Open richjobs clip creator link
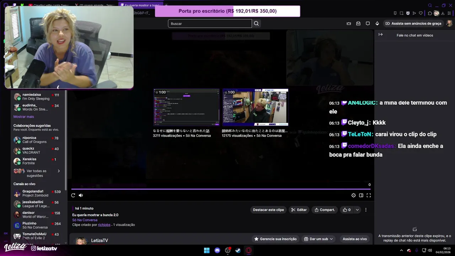This screenshot has height=256, width=455. (x=104, y=225)
